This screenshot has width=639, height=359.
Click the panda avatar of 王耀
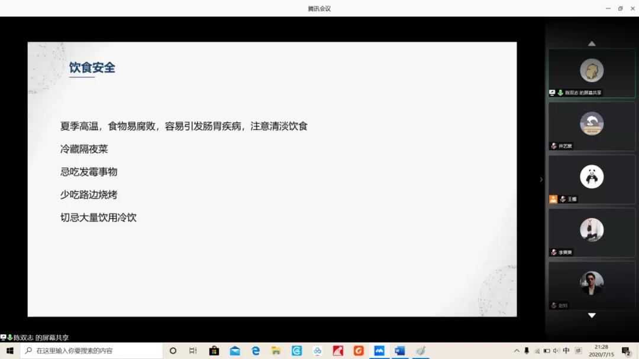(592, 177)
